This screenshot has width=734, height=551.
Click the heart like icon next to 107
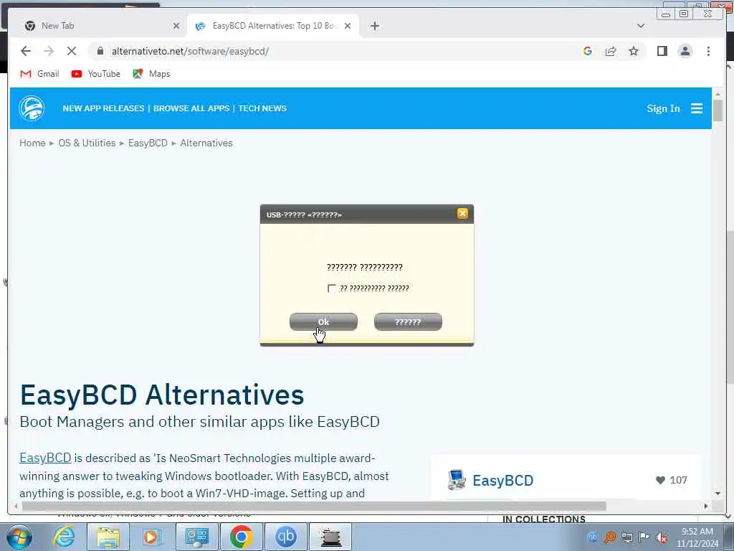click(660, 480)
